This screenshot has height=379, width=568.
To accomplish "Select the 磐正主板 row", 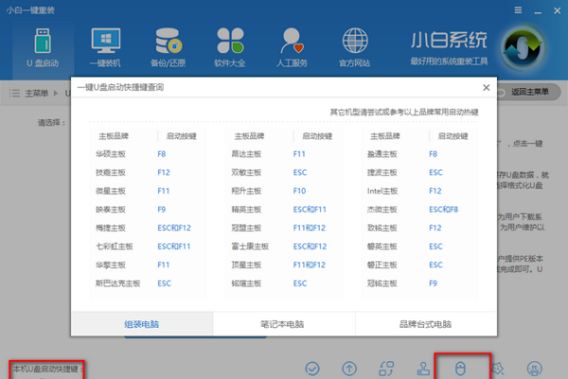I will [419, 264].
